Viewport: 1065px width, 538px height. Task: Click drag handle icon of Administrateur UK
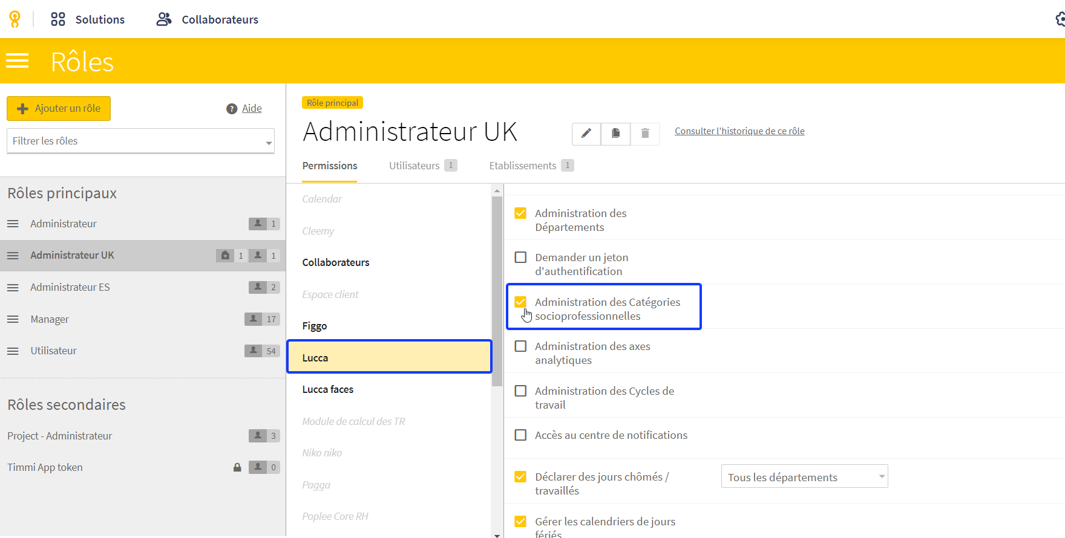coord(13,256)
